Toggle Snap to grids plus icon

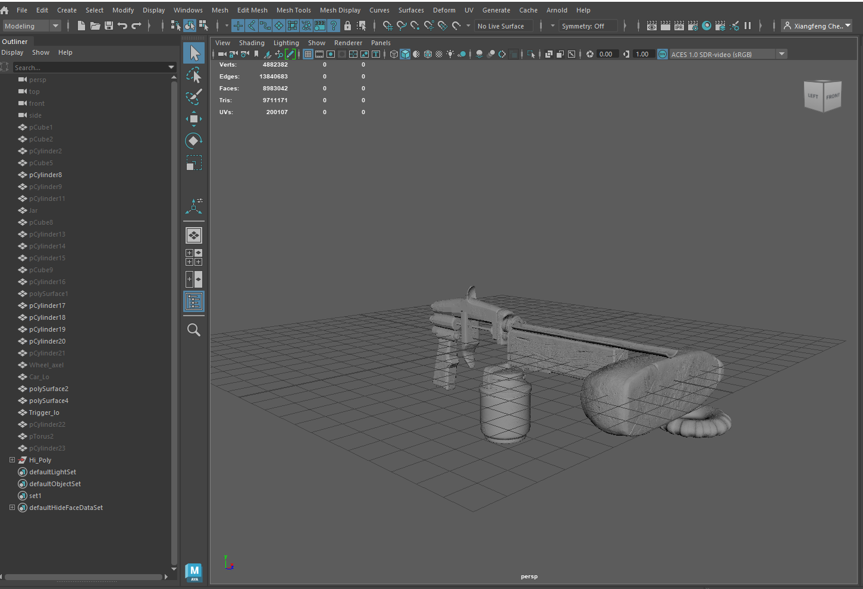click(x=238, y=26)
